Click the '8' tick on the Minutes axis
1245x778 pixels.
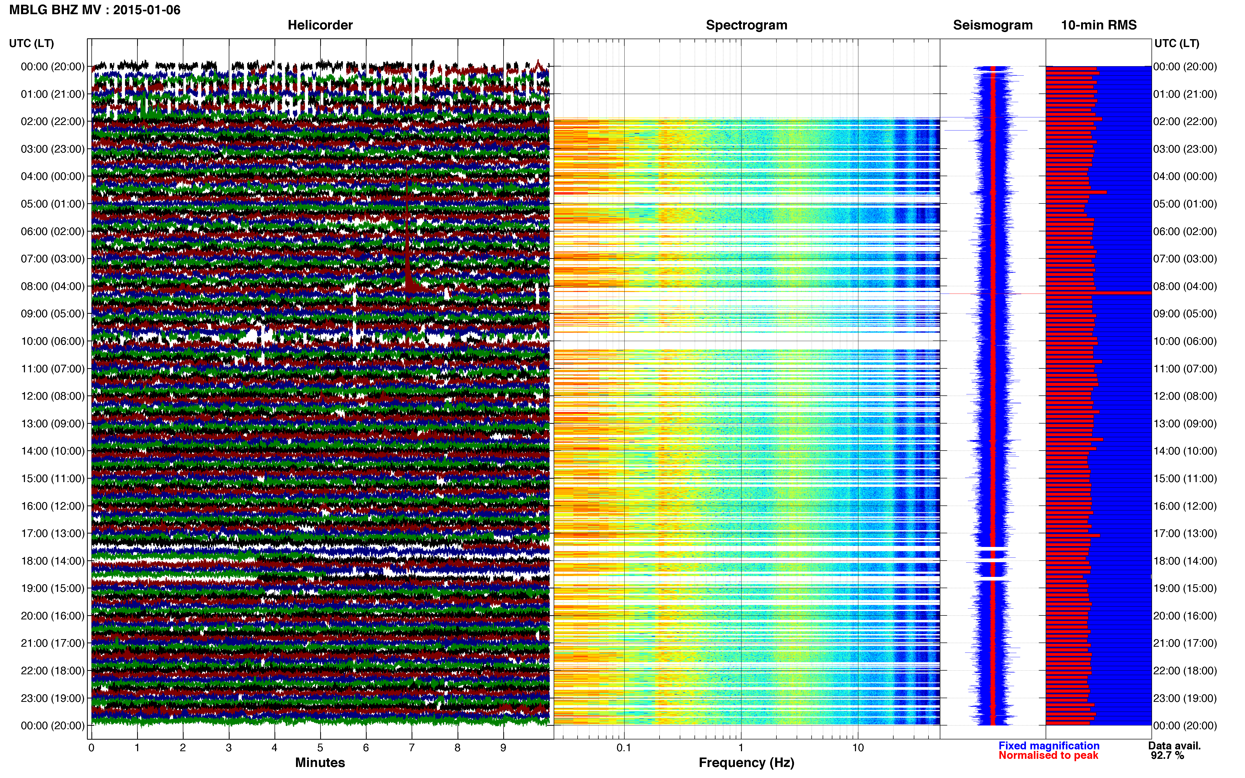(458, 748)
